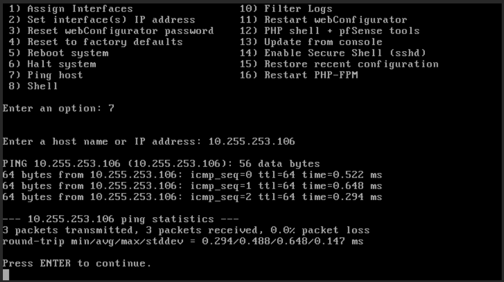Image resolution: width=504 pixels, height=282 pixels.
Task: Click "PHP shell + pfSense tools" option
Action: 342,31
